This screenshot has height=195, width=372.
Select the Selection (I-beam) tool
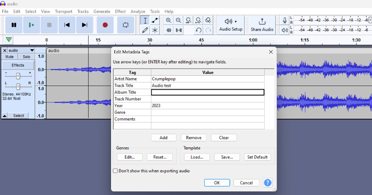[145, 20]
